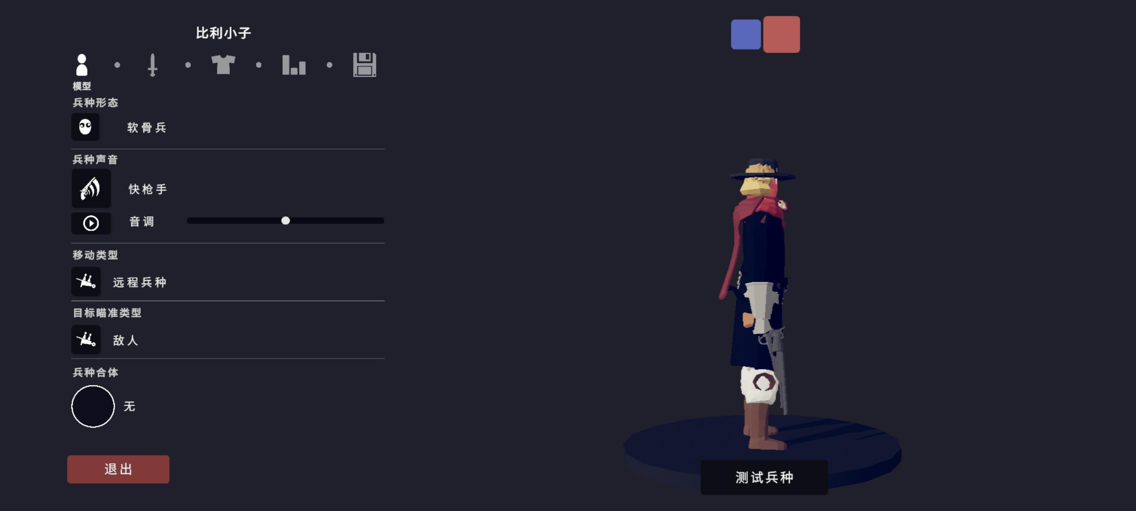Open the clothing shirt tab

(223, 65)
